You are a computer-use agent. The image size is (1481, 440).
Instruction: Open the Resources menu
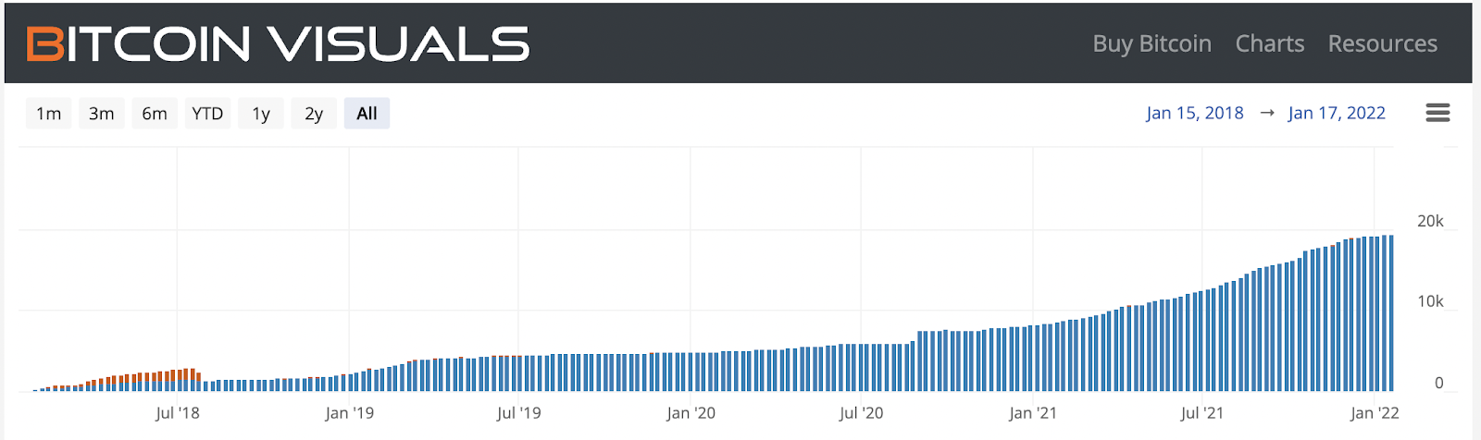[1383, 43]
